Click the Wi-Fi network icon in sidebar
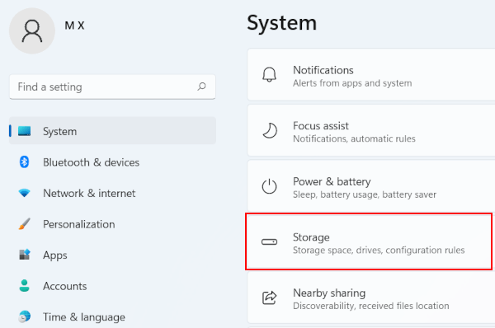The height and width of the screenshot is (328, 495). 24,192
